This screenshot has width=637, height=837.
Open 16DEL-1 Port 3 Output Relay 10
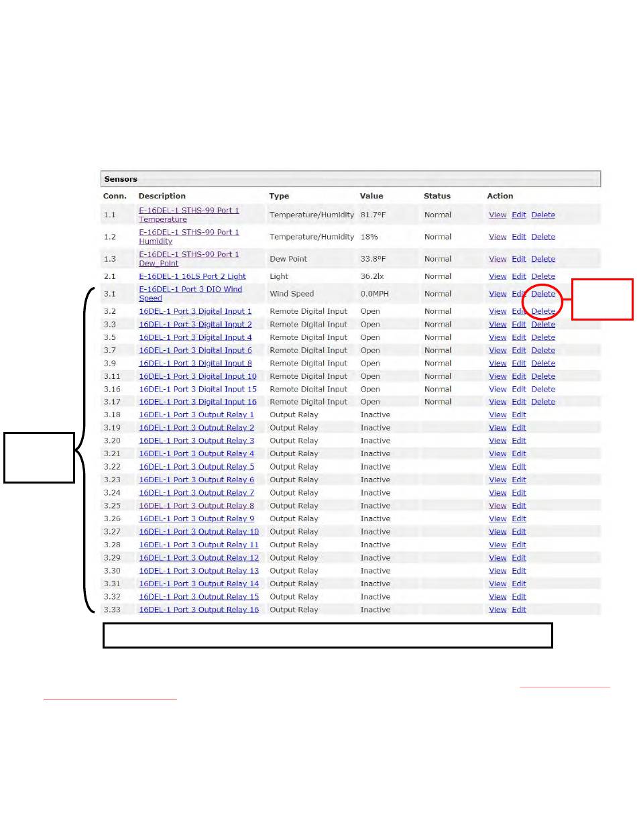(x=198, y=532)
